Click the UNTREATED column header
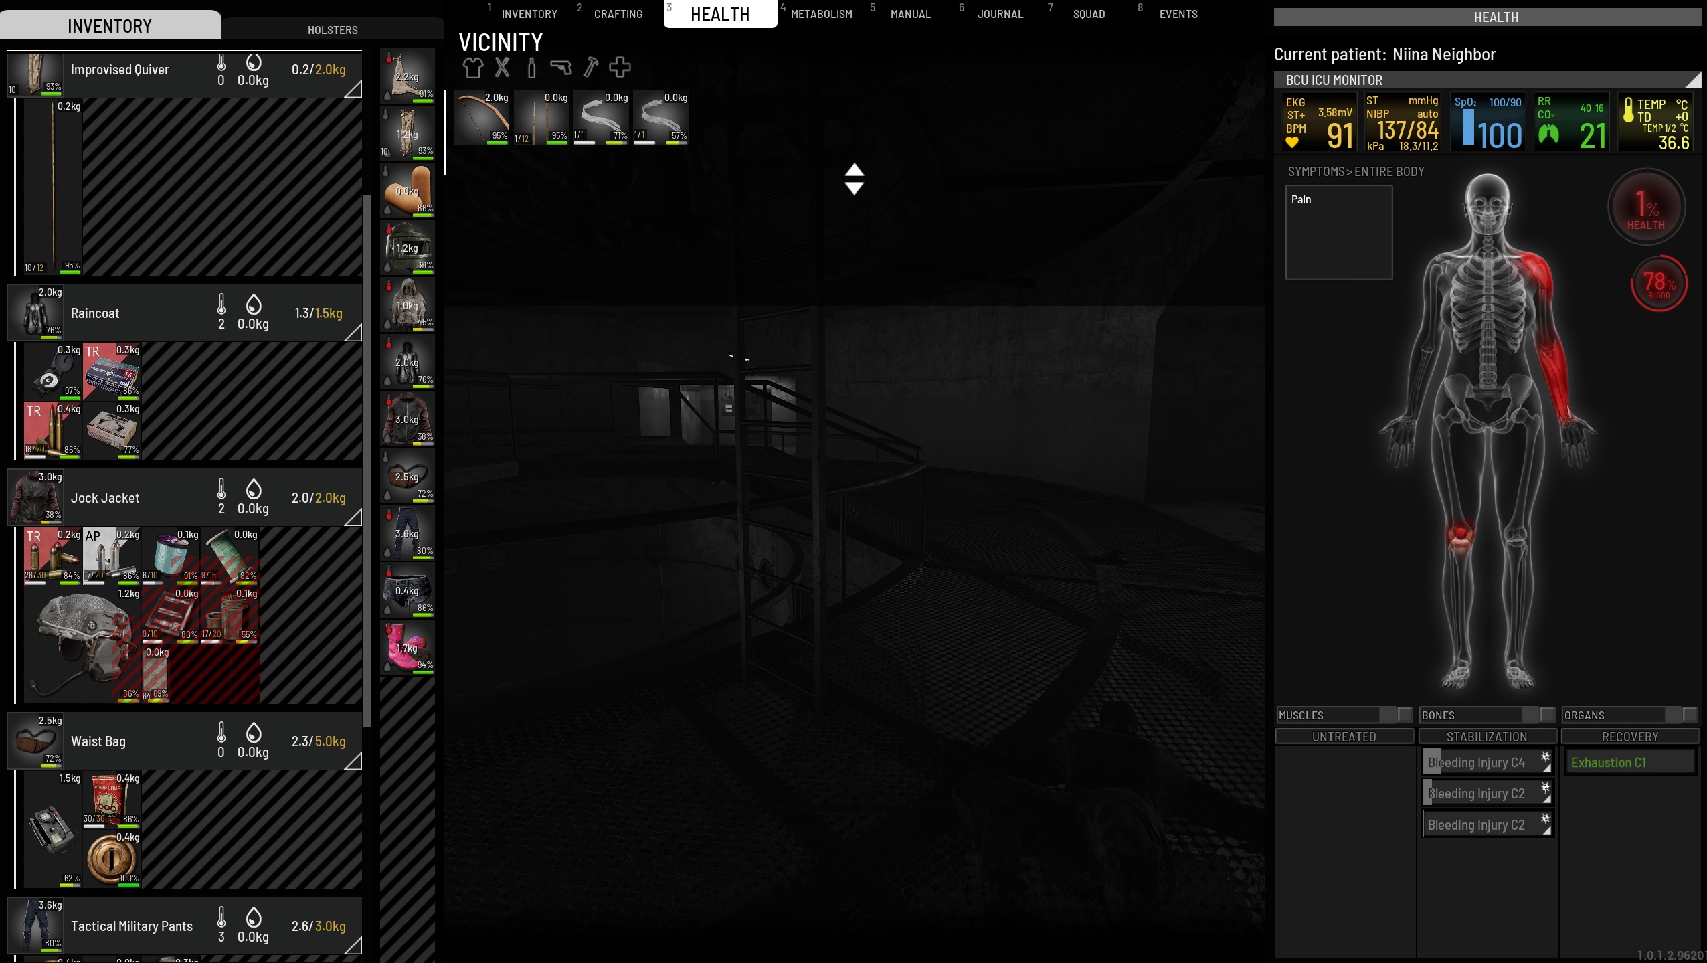1707x963 pixels. [x=1344, y=737]
